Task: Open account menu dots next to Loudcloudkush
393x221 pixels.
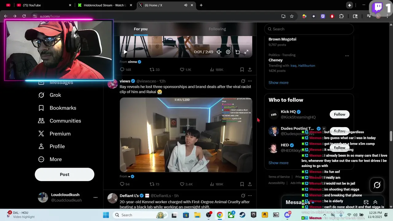Action: pyautogui.click(x=95, y=197)
